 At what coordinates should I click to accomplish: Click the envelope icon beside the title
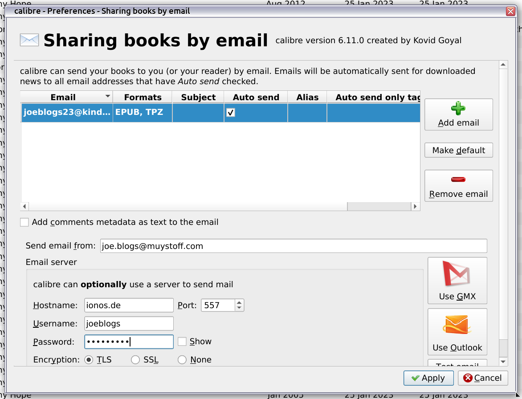[29, 40]
